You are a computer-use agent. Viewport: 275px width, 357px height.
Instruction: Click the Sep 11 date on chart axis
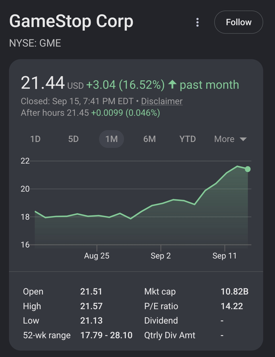pyautogui.click(x=225, y=256)
